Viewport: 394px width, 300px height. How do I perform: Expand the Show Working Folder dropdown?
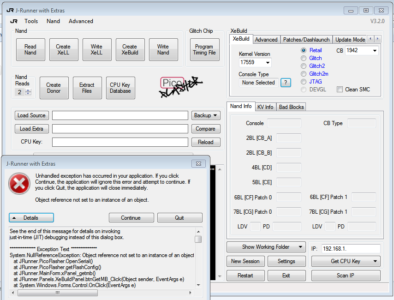[x=300, y=247]
